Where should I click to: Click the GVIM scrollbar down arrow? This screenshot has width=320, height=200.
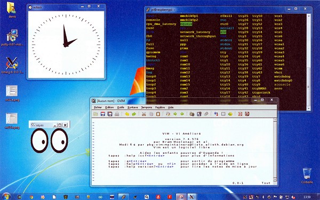pyautogui.click(x=275, y=179)
